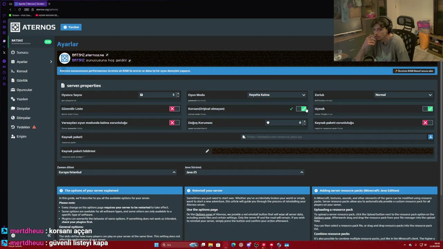Click the Doğuş Koruması value field
Image resolution: width=443 pixels, height=249 pixels.
point(284,123)
